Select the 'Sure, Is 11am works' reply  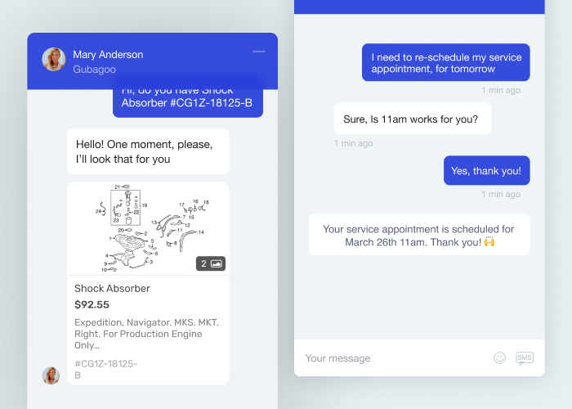[413, 119]
